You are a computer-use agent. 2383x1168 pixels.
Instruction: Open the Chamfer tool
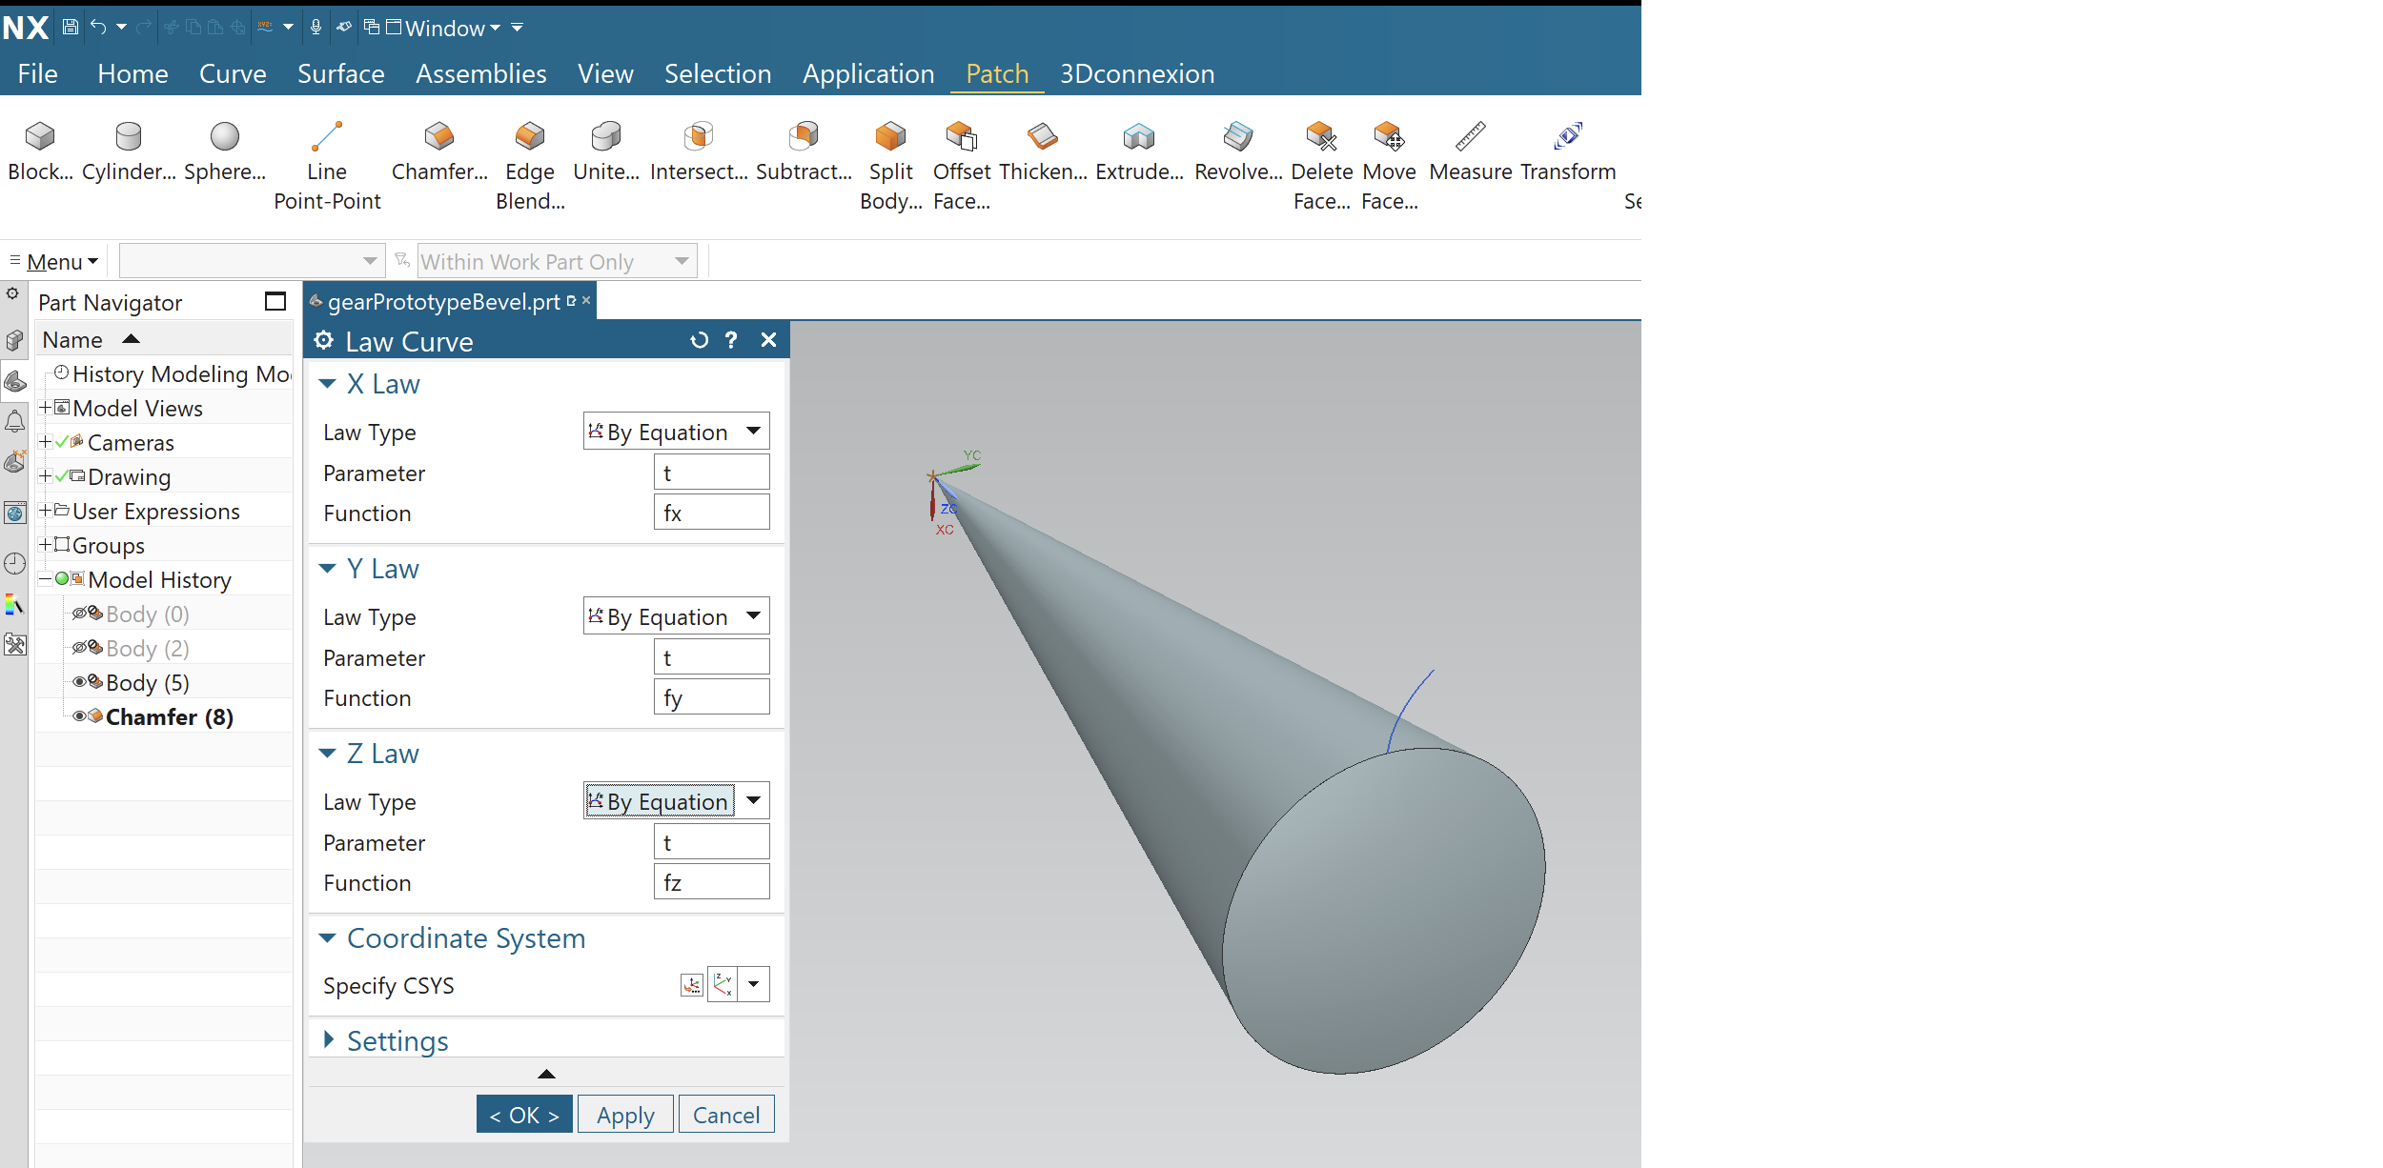(x=438, y=138)
